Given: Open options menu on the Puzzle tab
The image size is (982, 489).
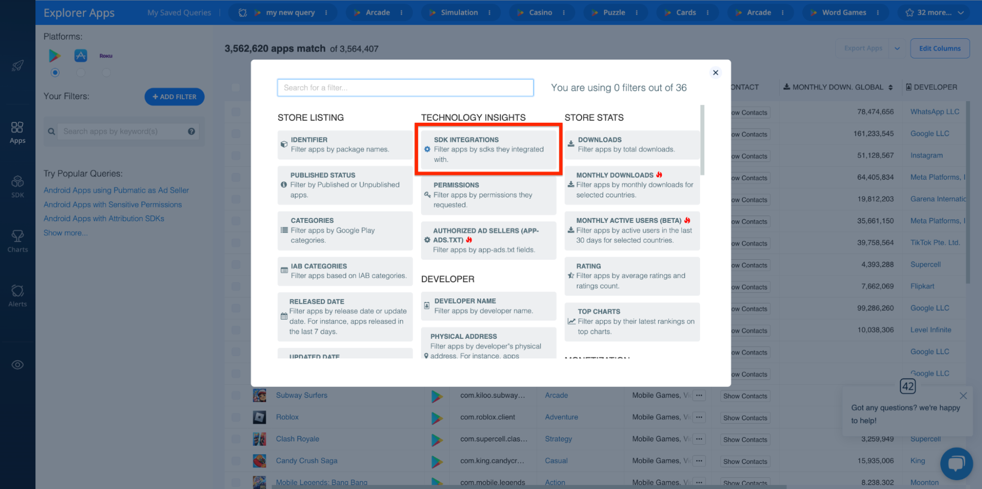Looking at the screenshot, I should point(637,13).
